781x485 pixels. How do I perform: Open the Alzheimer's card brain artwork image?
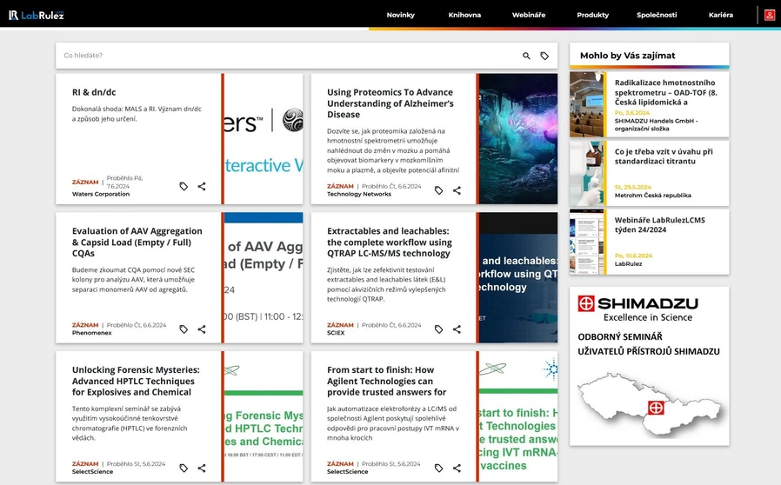pyautogui.click(x=518, y=139)
